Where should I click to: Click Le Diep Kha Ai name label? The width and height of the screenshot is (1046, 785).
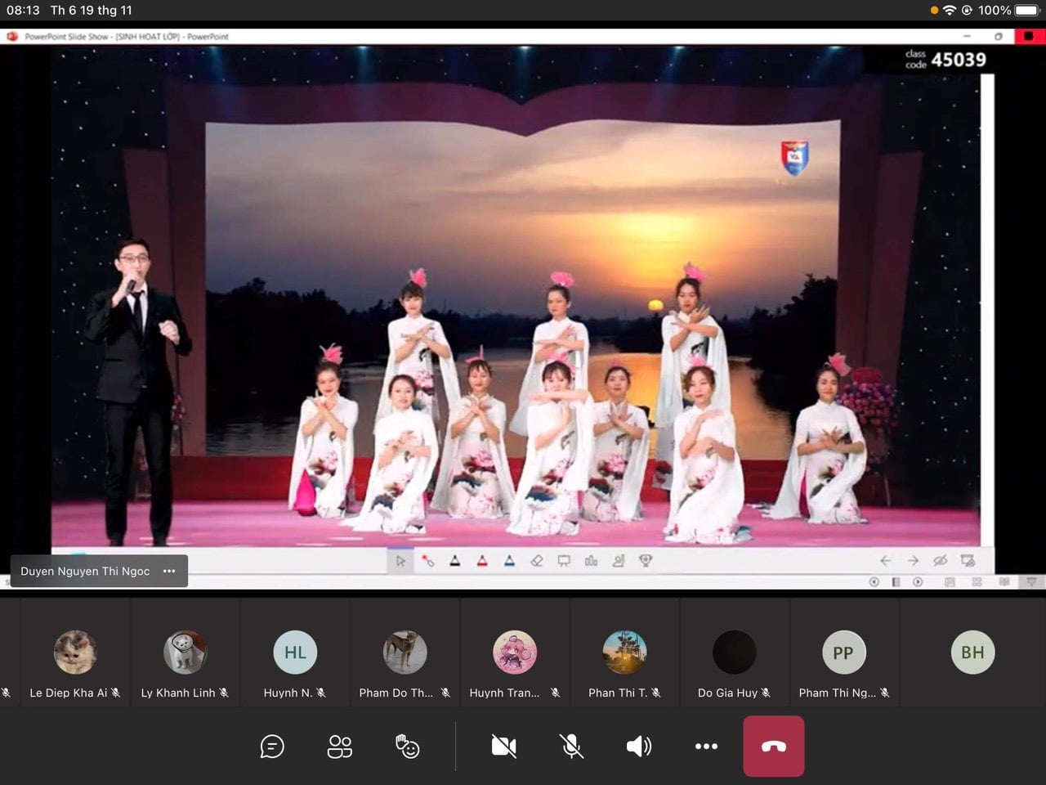point(69,693)
